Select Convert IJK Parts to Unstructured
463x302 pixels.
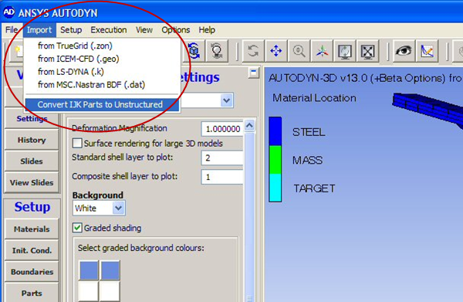(102, 104)
